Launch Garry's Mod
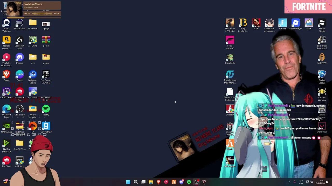332x186 pixels. pos(46,128)
